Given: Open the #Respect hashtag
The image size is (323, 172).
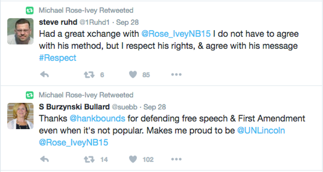Looking at the screenshot, I should (x=57, y=58).
